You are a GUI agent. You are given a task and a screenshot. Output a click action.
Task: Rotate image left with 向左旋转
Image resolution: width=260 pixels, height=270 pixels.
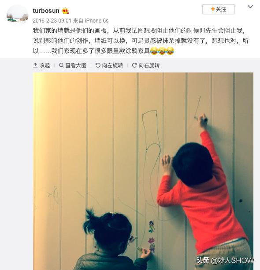coord(109,65)
